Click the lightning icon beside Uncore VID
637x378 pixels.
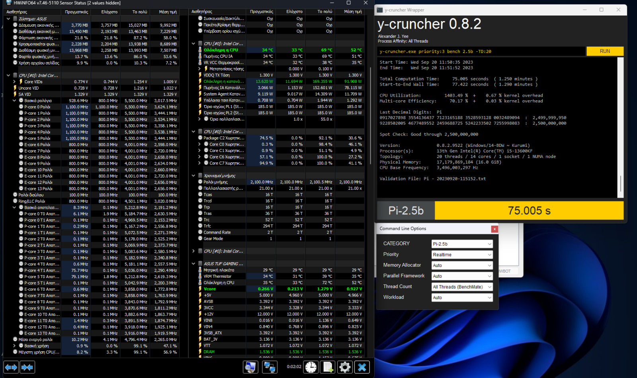tap(15, 88)
